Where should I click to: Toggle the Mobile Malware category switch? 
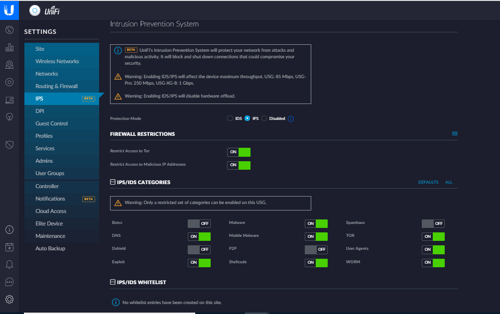316,236
